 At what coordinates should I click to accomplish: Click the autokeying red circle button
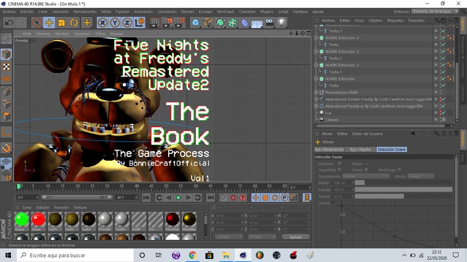233,198
